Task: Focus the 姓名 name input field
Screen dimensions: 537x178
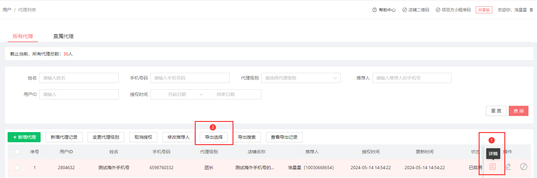Action: [x=79, y=78]
